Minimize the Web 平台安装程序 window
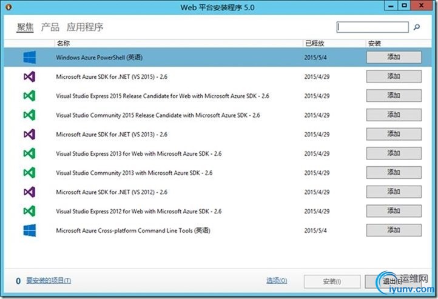Image resolution: width=438 pixels, height=299 pixels. pos(391,6)
